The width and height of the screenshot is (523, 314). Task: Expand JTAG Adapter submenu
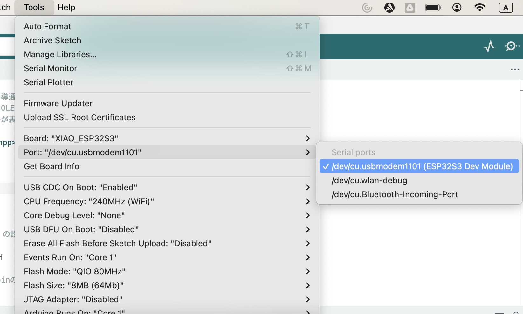coord(167,299)
